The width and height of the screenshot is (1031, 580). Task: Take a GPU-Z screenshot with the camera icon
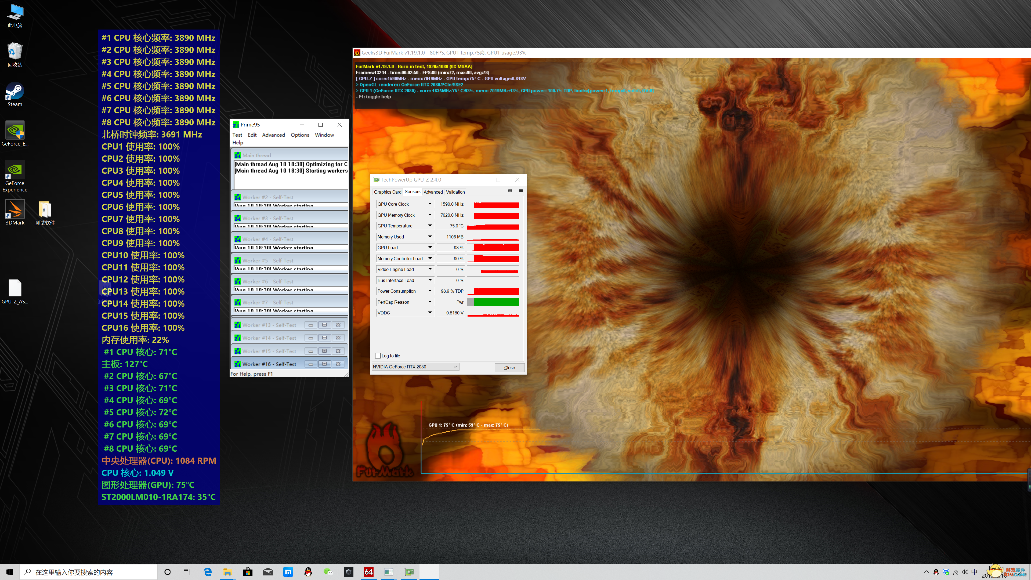coord(510,191)
